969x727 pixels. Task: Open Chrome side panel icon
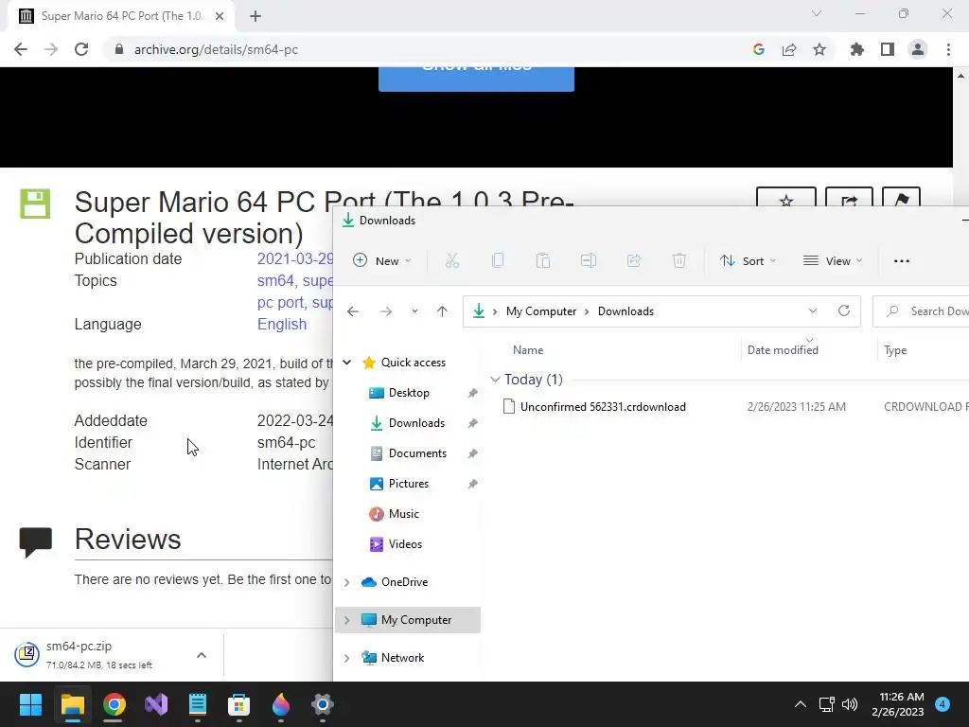tap(888, 49)
